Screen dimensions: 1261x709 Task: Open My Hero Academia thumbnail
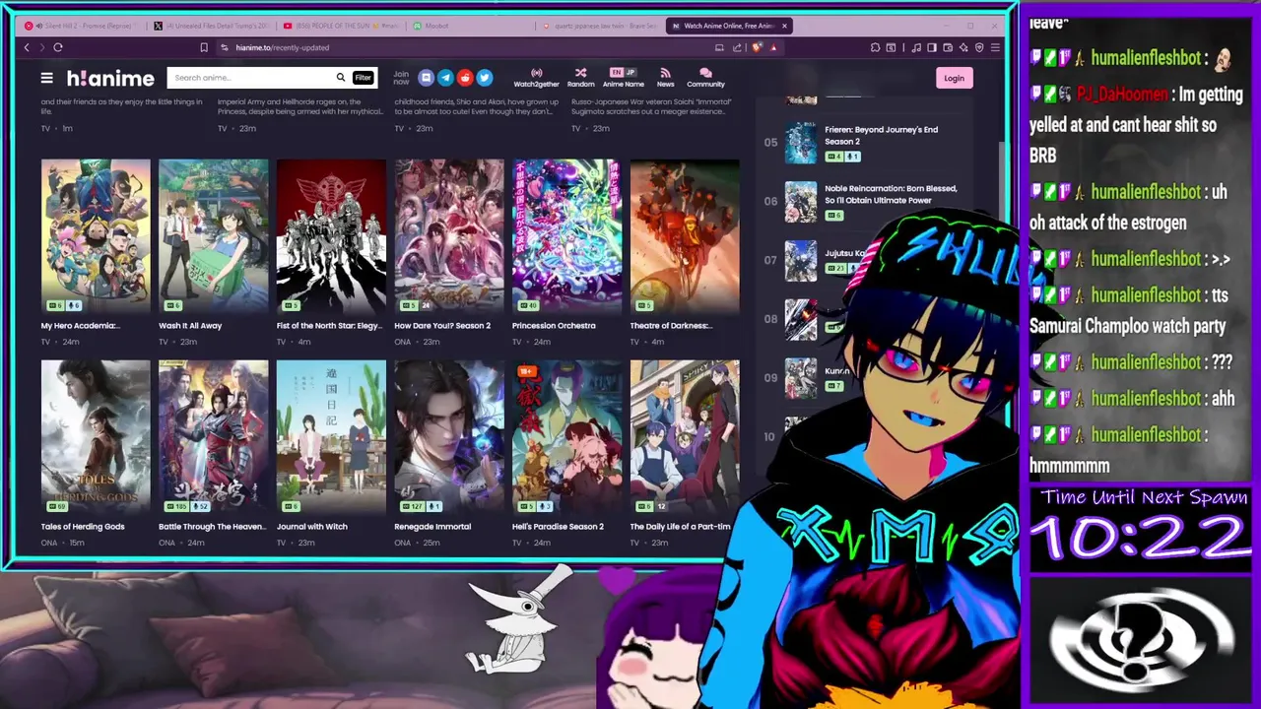coord(96,235)
